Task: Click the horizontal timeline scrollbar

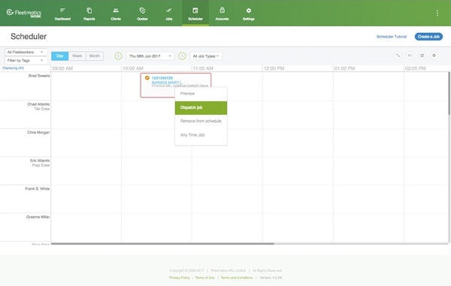Action: pos(162,244)
